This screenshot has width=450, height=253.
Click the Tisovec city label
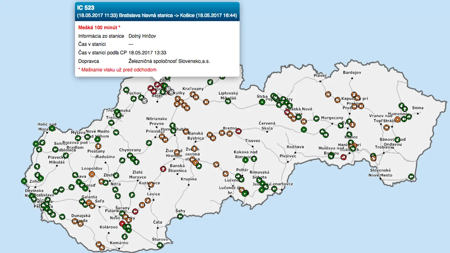[253, 141]
